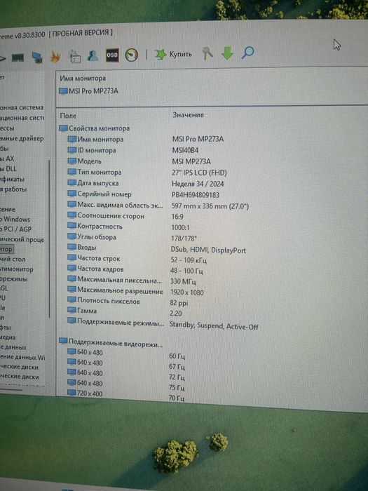Click the Значение column header
Screen dimensions: 368x491
188,115
